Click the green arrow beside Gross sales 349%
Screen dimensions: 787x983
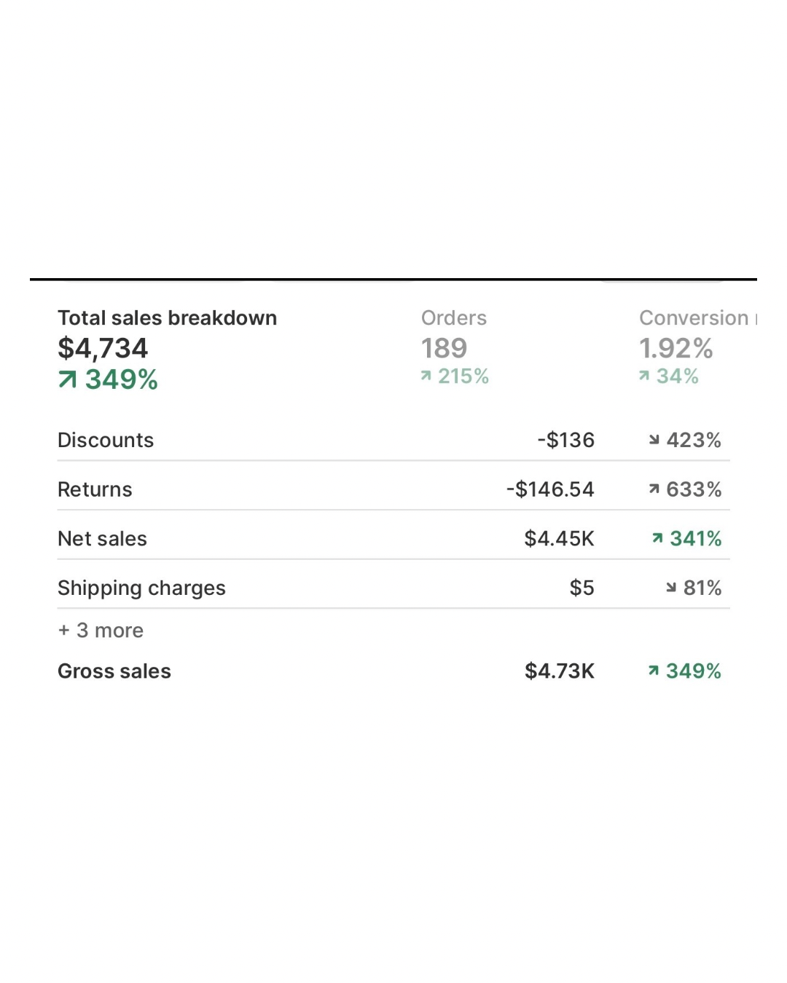(654, 671)
